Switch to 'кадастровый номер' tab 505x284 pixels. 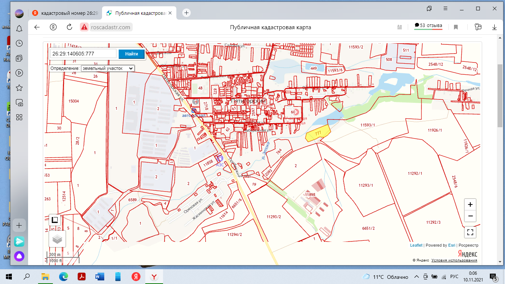coord(65,13)
